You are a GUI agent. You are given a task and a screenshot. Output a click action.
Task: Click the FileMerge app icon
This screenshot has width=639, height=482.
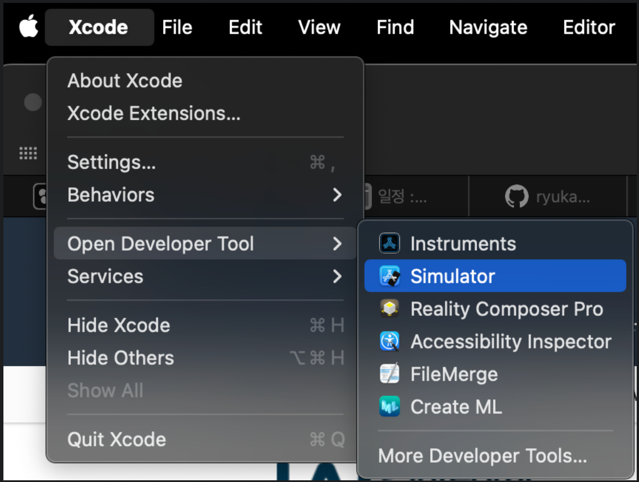point(390,374)
